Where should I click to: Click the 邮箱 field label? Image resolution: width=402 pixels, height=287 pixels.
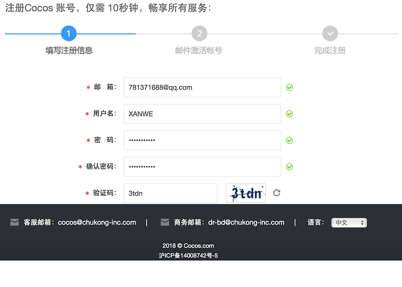click(105, 87)
